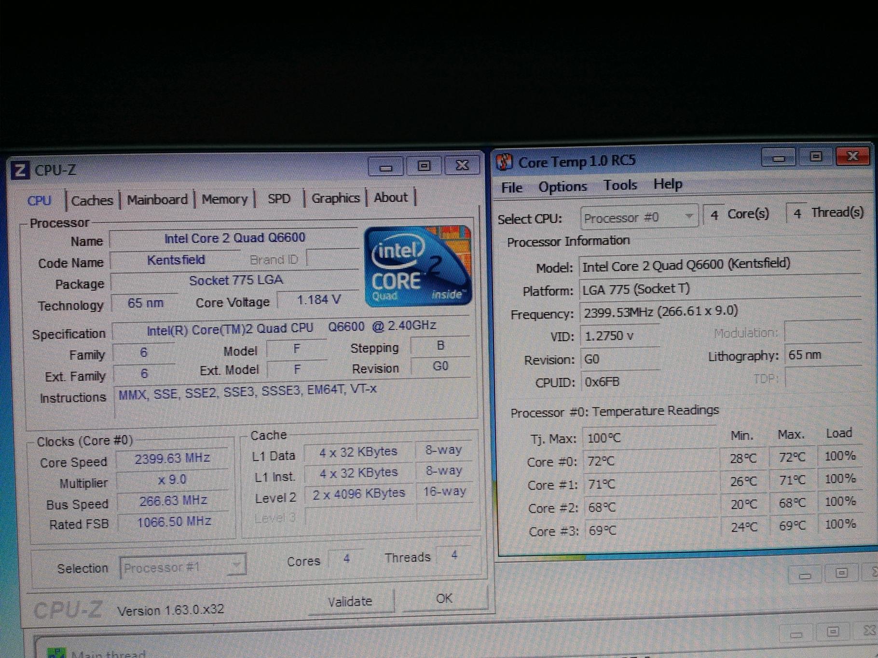Viewport: 878px width, 658px height.
Task: Switch to the Graphics tab
Action: [335, 198]
